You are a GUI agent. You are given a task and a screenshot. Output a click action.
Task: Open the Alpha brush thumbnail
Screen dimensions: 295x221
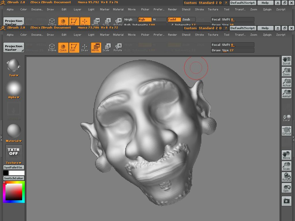14,88
